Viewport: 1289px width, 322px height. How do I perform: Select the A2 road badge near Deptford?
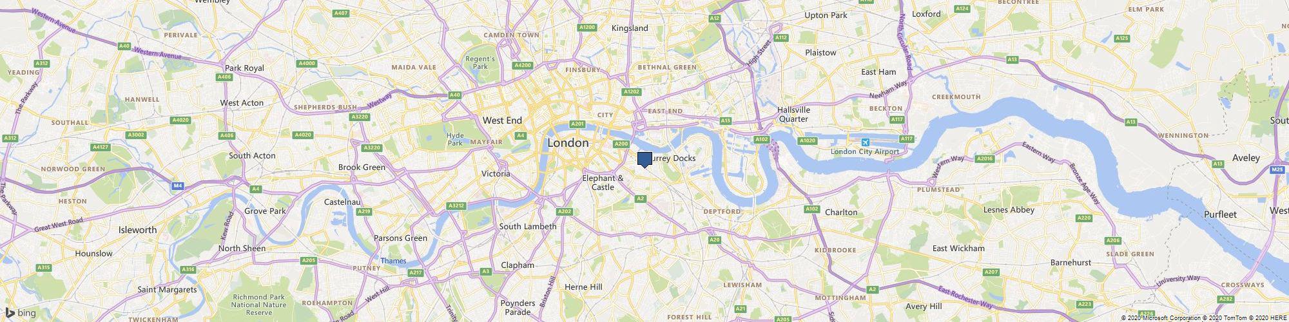[641, 199]
